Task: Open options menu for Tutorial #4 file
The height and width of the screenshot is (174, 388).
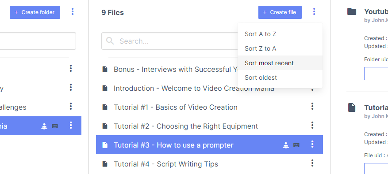Action: 312,163
